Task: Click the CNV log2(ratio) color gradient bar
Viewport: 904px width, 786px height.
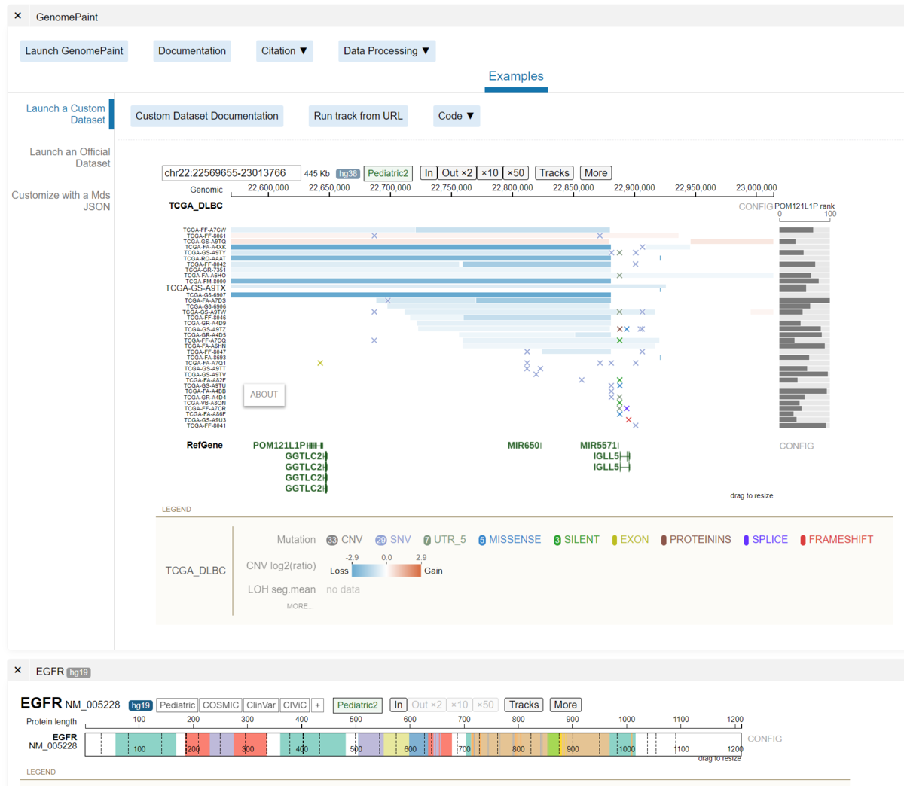Action: pos(386,571)
